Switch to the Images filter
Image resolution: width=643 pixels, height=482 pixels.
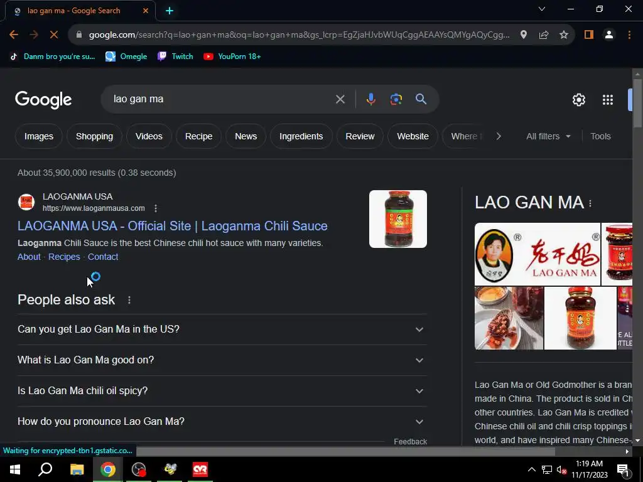click(x=38, y=136)
